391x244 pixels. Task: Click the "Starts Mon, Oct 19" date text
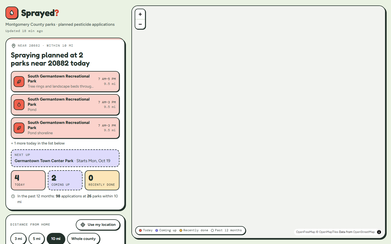tap(93, 161)
